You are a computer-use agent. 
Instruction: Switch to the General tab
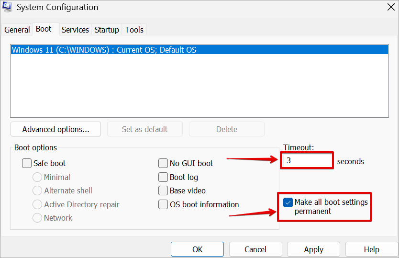point(17,30)
